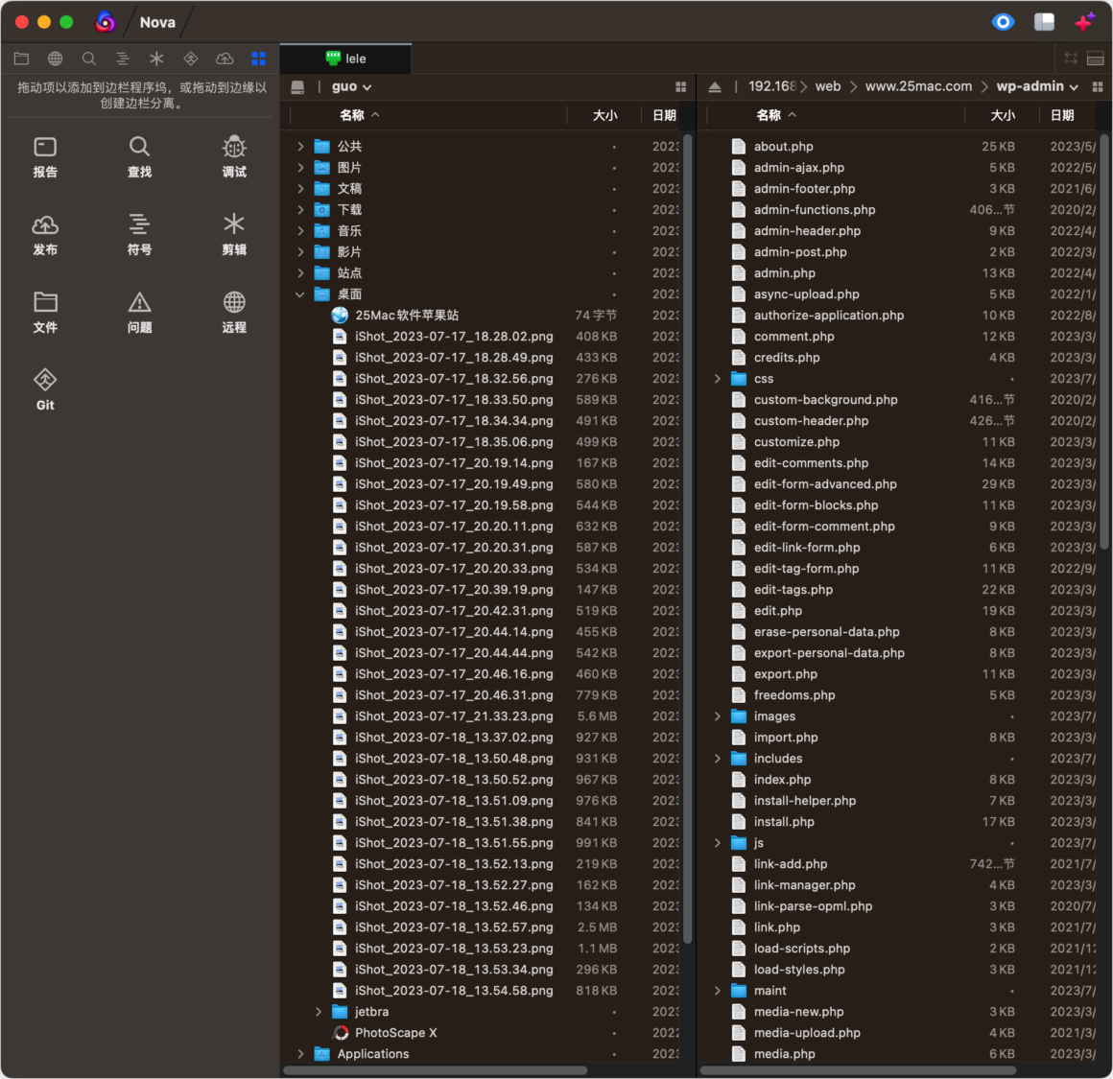This screenshot has height=1079, width=1113.
Task: Expand the includes folder in wp-admin
Action: [717, 759]
